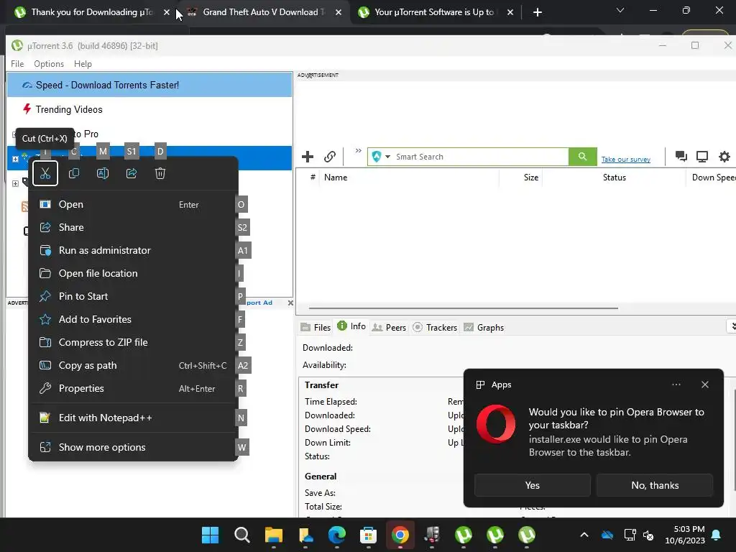736x552 pixels.
Task: Click the torrent list horizontal scrollbar
Action: coord(464,308)
